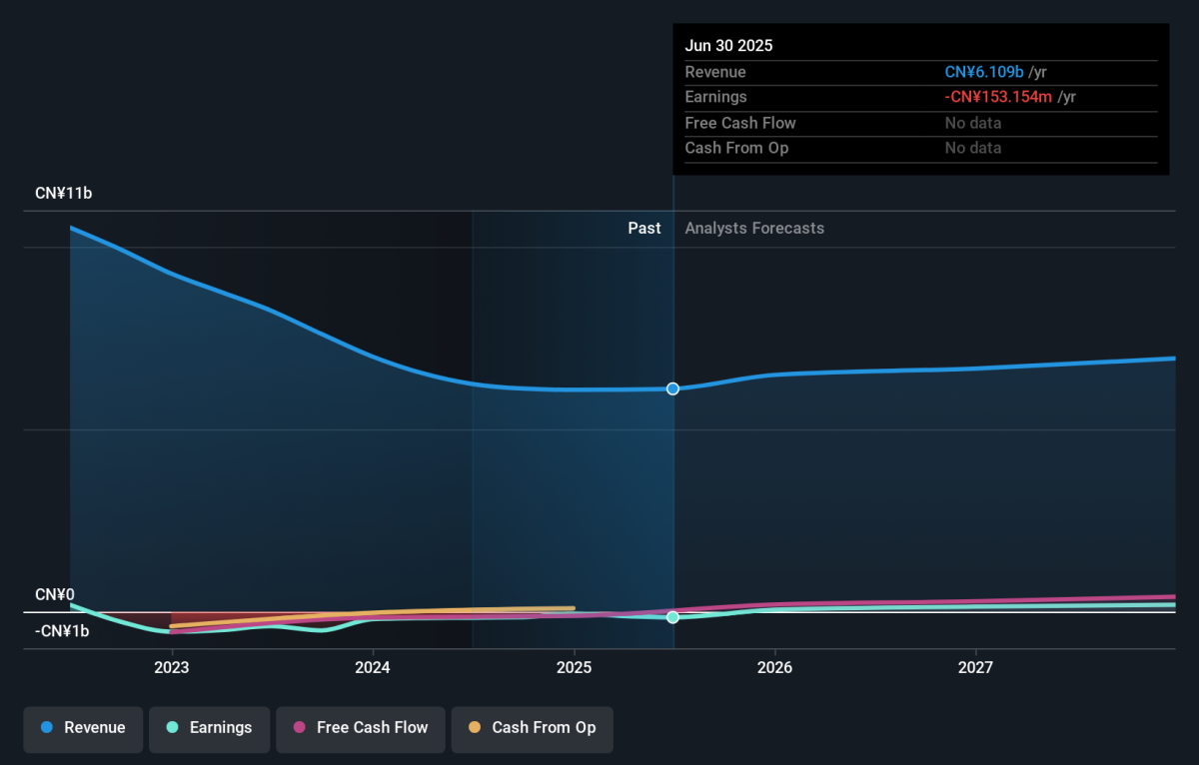Select the earnings data point marker at mid-2025
This screenshot has height=765, width=1199.
point(672,617)
